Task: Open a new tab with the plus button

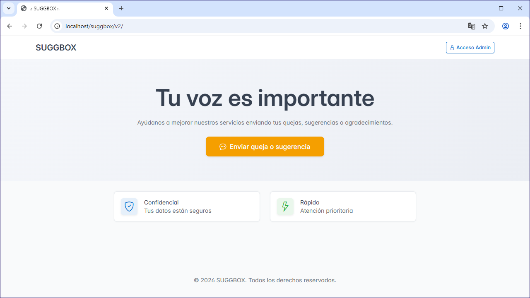Action: (121, 8)
